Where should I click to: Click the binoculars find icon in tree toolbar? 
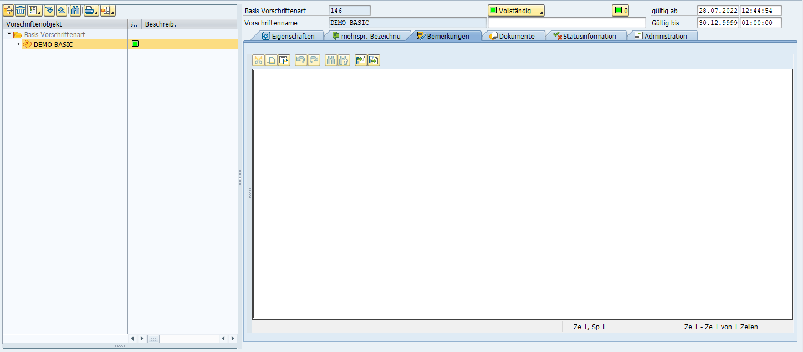(x=76, y=11)
